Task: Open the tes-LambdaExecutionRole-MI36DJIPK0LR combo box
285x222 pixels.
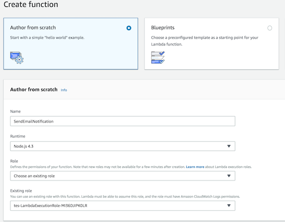Action: point(123,206)
